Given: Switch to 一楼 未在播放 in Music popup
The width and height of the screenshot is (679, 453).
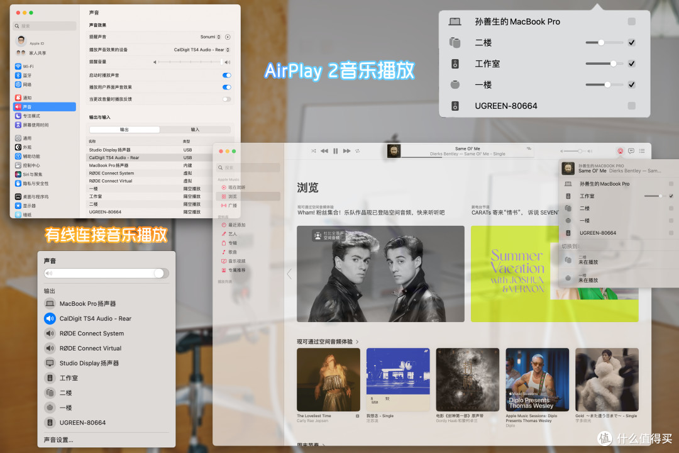Looking at the screenshot, I should [x=619, y=278].
